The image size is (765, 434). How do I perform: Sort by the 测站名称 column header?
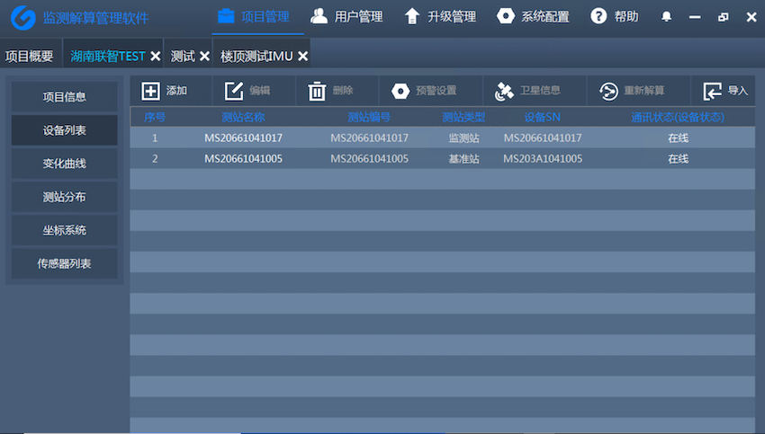click(x=243, y=117)
